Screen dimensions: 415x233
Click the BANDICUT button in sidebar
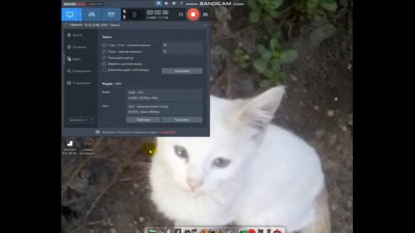(80, 120)
